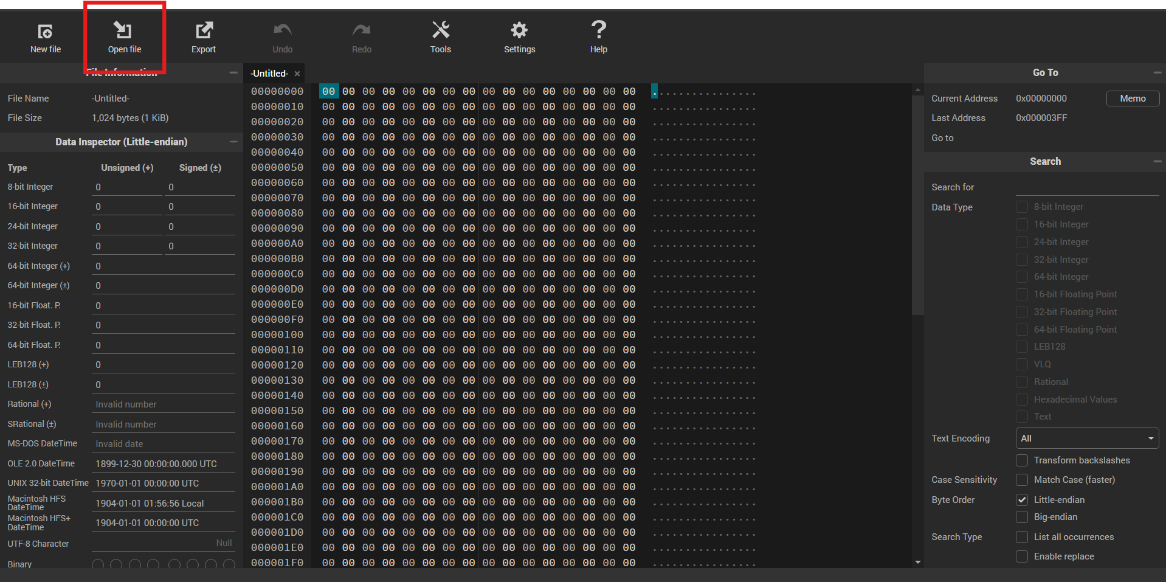The height and width of the screenshot is (582, 1166).
Task: Toggle 16-bit Integer search data type
Action: point(1022,224)
